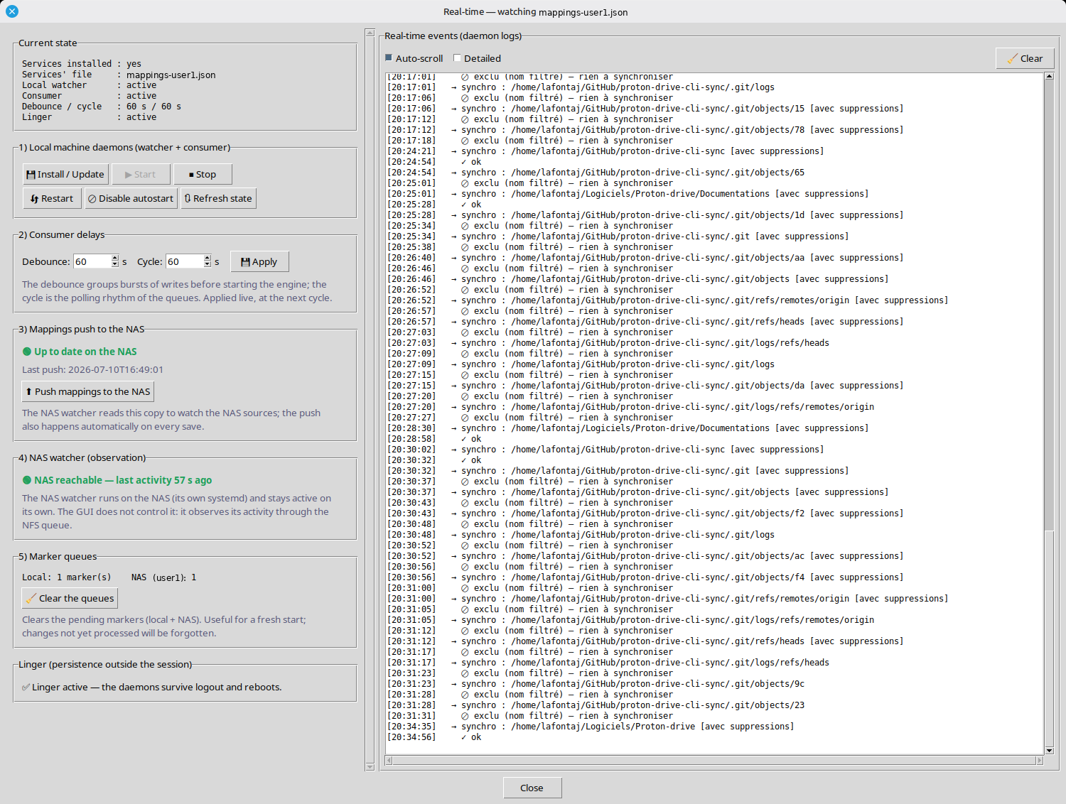Decrease the Debounce value with down arrow
Image resolution: width=1066 pixels, height=804 pixels.
pos(115,265)
